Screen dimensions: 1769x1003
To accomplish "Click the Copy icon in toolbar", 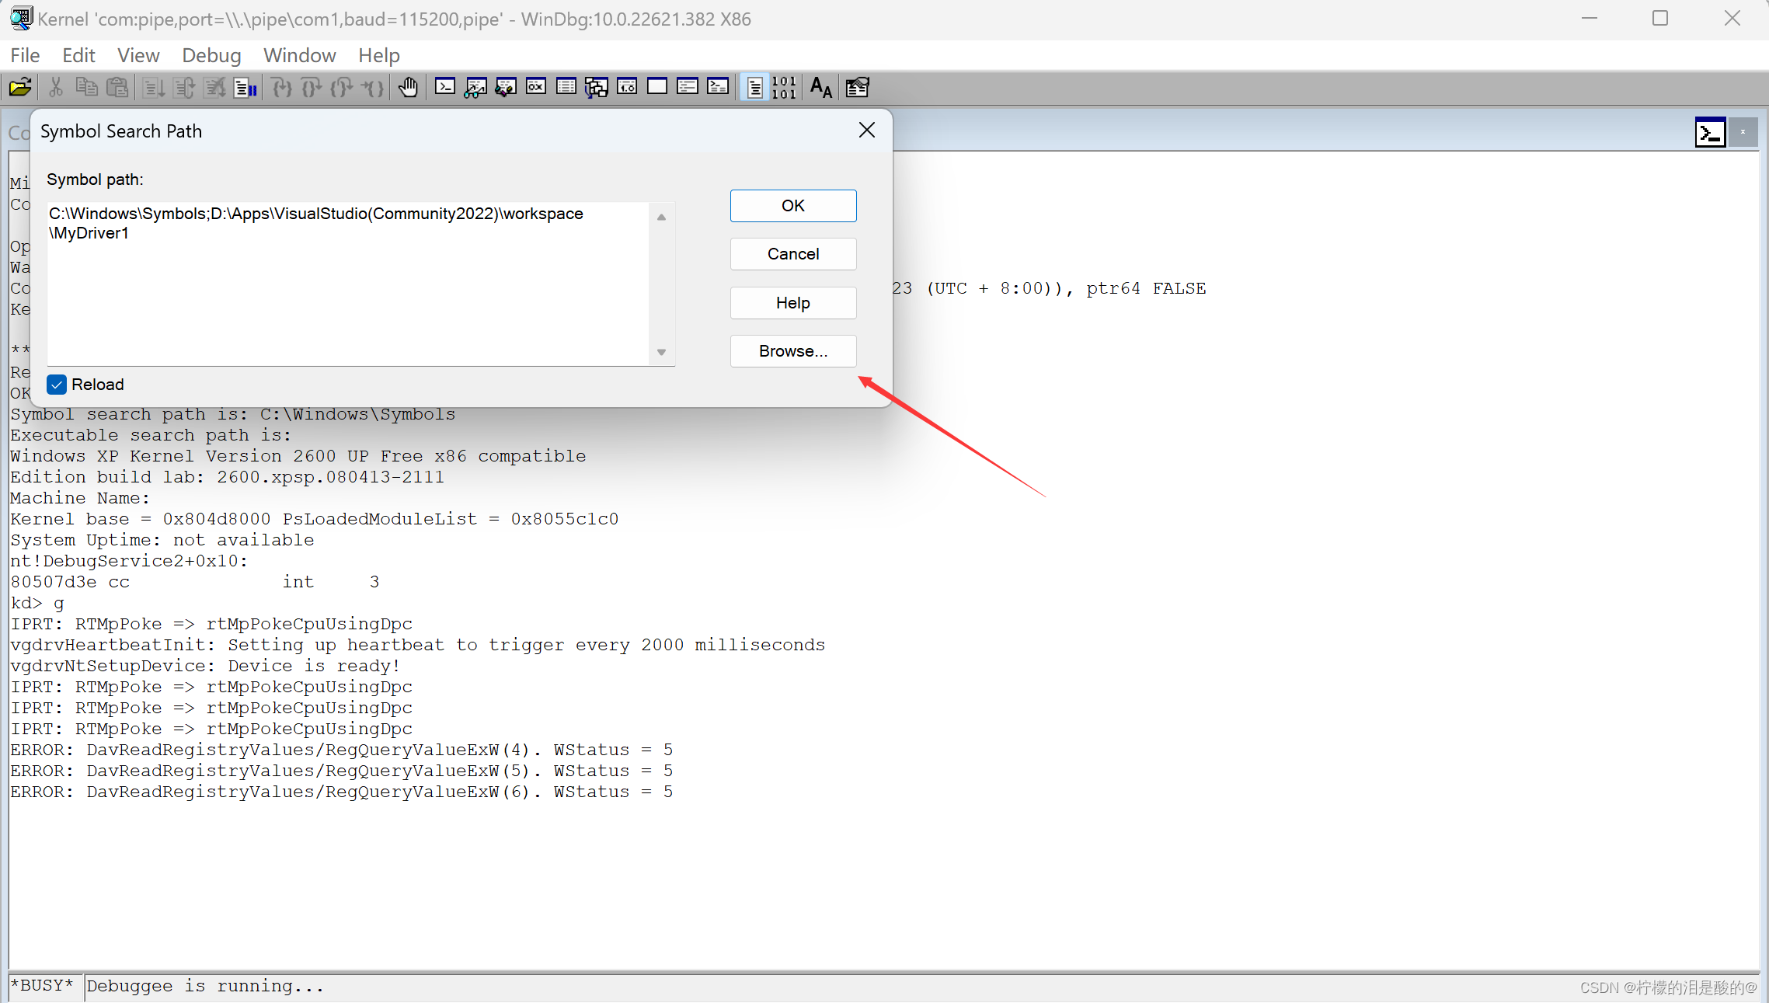I will click(86, 87).
